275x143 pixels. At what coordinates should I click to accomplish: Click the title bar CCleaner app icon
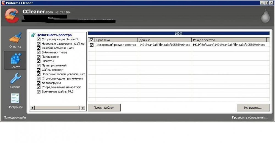pyautogui.click(x=3, y=3)
